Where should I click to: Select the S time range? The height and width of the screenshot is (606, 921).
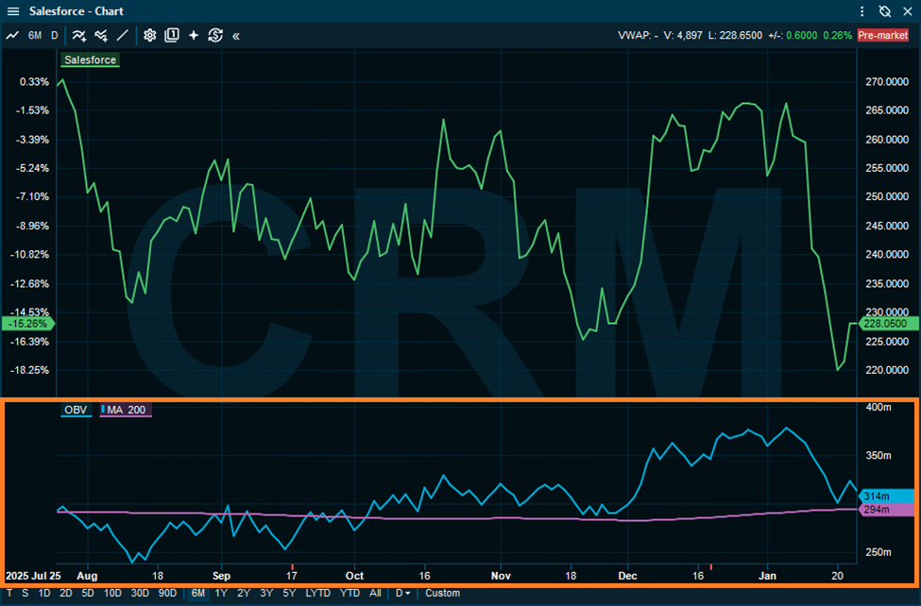point(25,593)
